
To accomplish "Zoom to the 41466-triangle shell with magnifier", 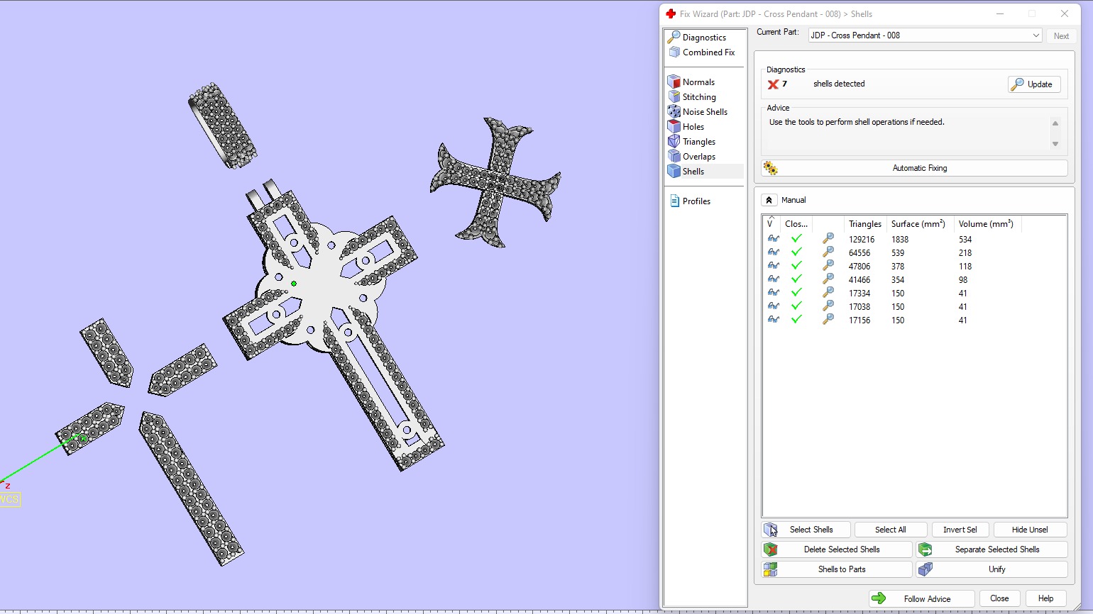I will 828,279.
